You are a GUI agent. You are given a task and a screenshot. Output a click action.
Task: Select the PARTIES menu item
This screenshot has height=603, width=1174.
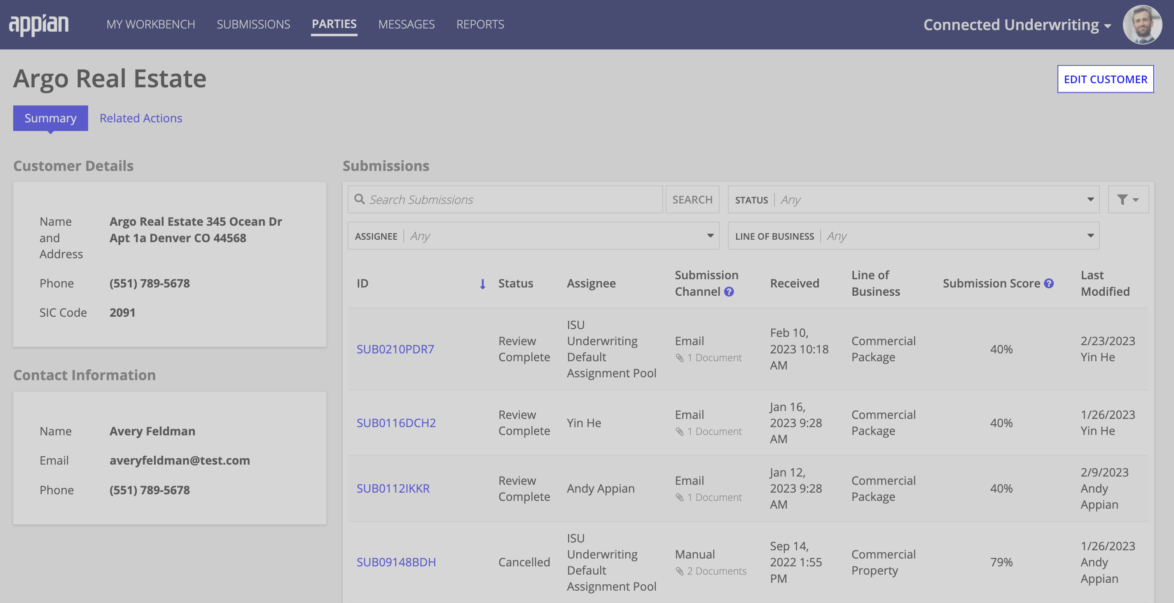334,24
